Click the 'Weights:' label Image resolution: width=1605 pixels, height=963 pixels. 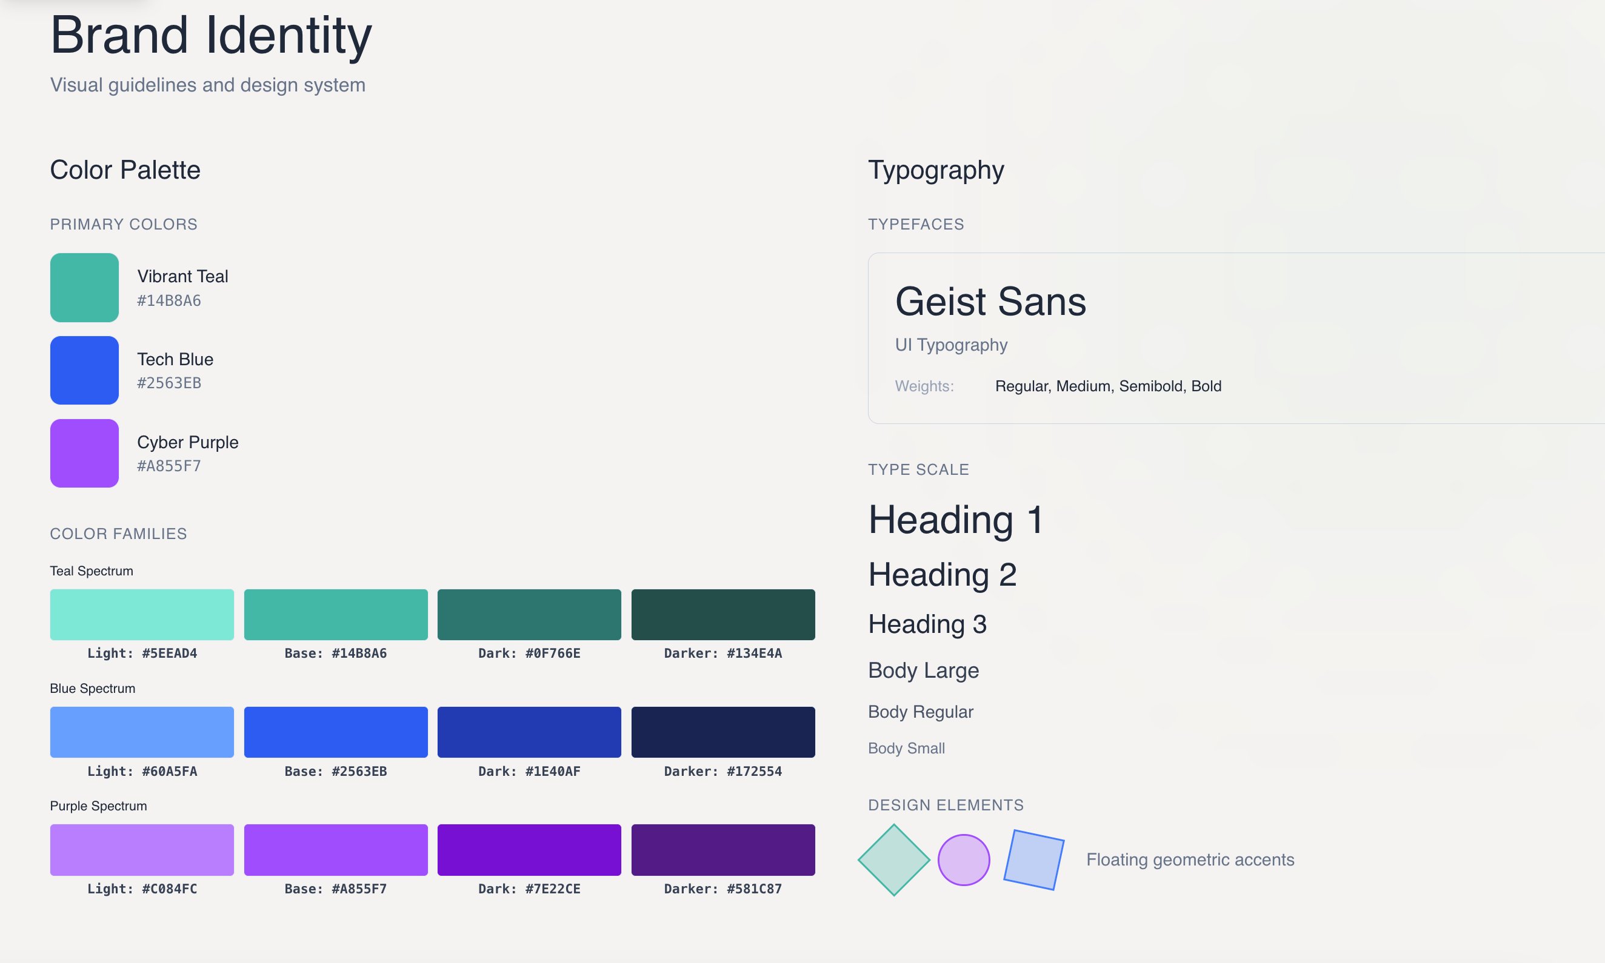coord(924,386)
